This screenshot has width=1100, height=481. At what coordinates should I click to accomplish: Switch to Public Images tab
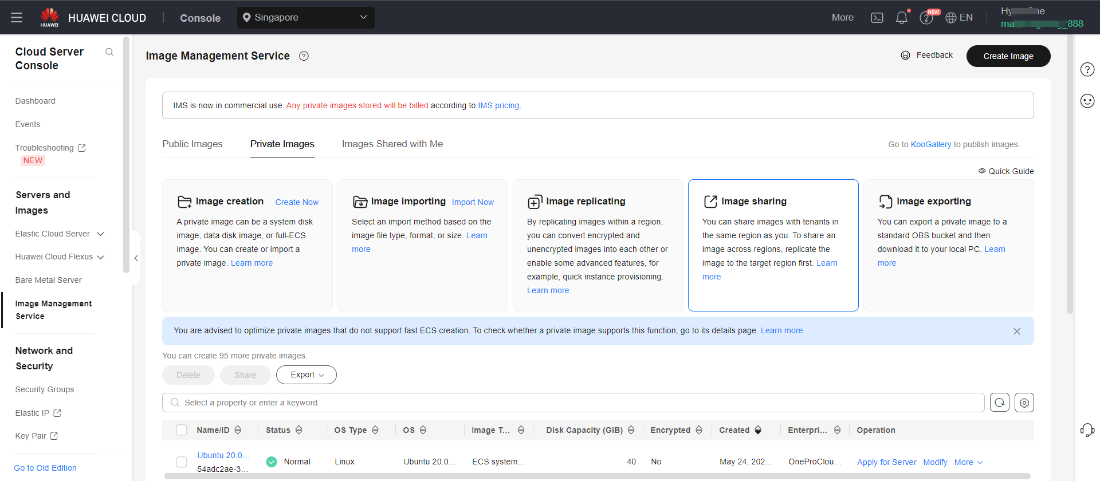192,144
